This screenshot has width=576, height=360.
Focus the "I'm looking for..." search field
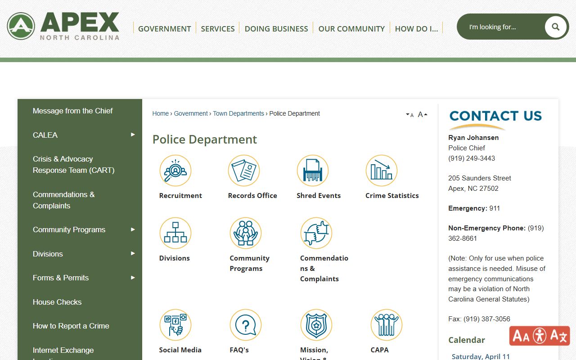(502, 27)
